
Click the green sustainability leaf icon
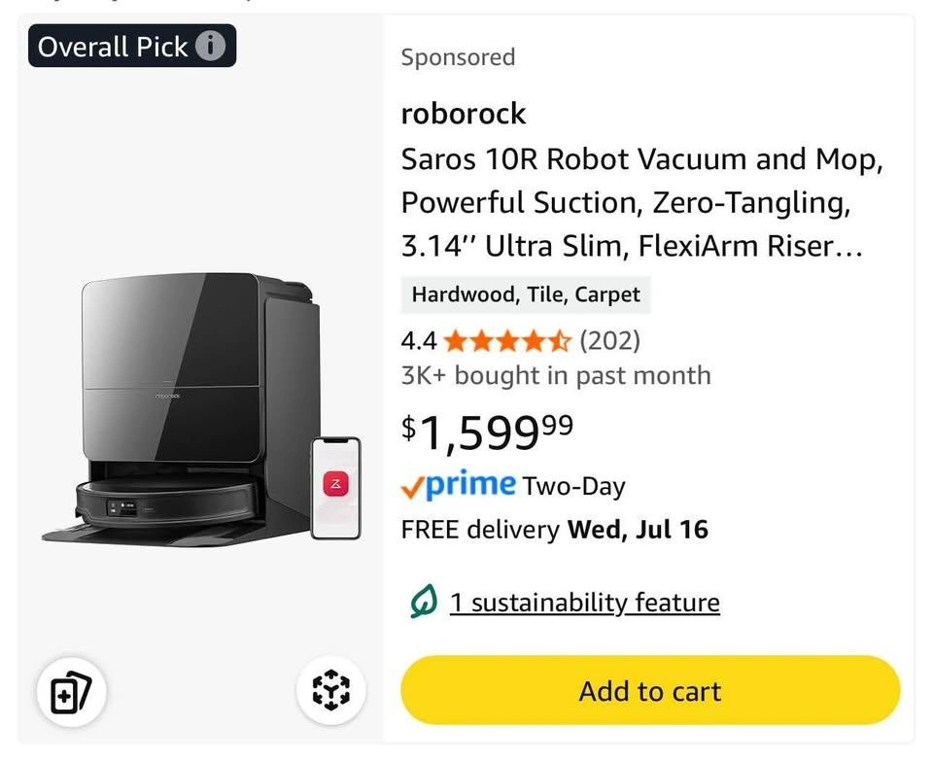pos(423,603)
